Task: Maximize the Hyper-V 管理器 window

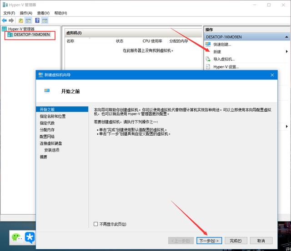Action: [269, 5]
